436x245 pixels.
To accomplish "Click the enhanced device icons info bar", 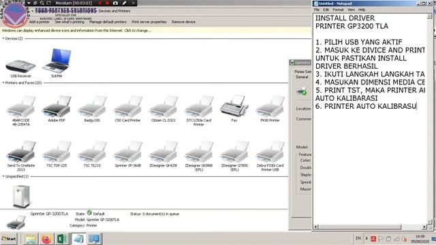I will click(x=156, y=31).
